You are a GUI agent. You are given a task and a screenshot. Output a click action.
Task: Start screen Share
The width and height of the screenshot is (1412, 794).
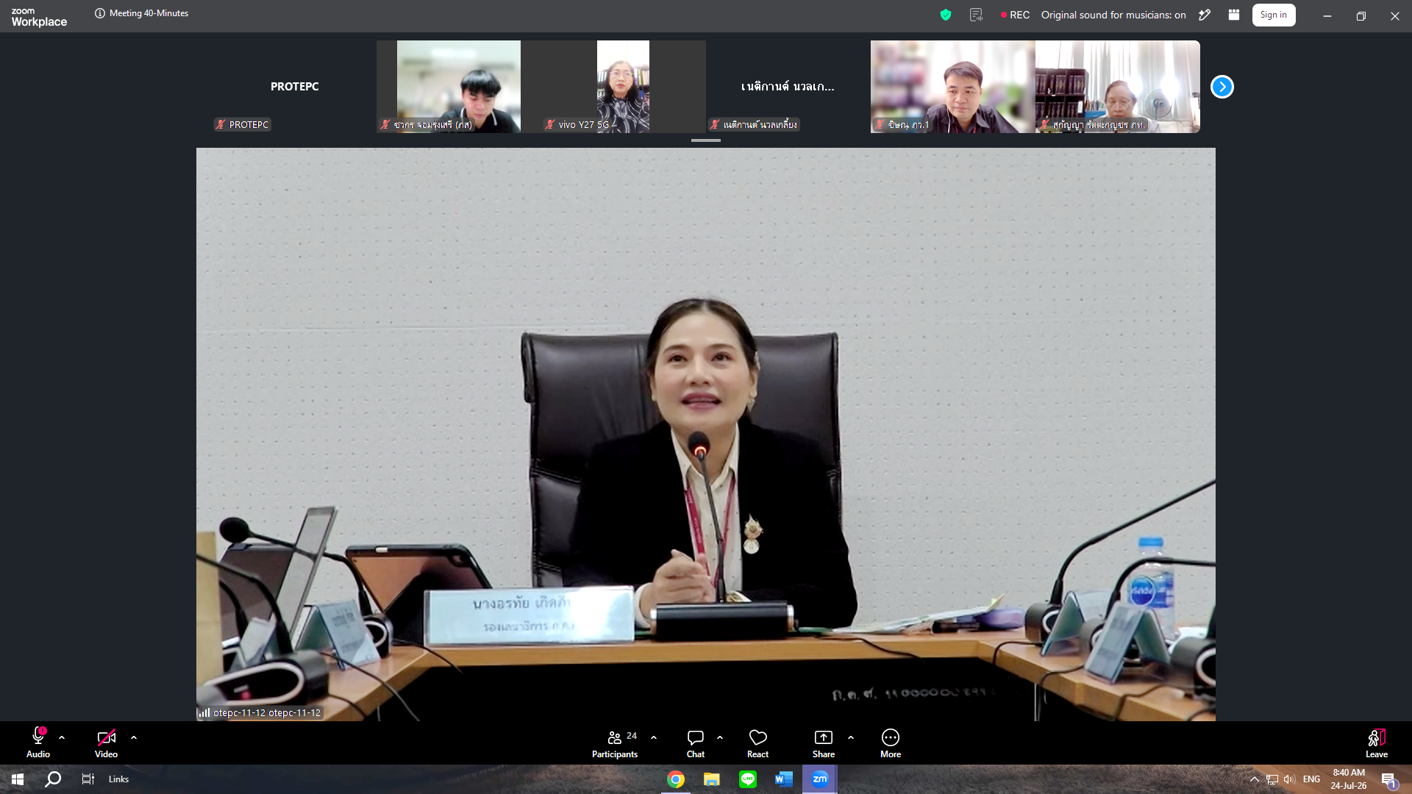coord(824,743)
